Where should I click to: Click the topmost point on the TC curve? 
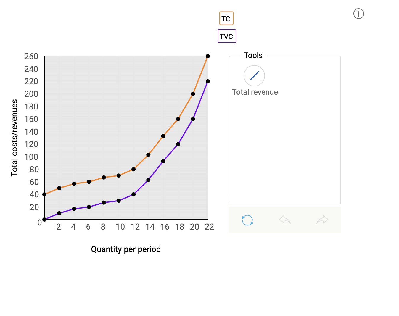pos(208,56)
